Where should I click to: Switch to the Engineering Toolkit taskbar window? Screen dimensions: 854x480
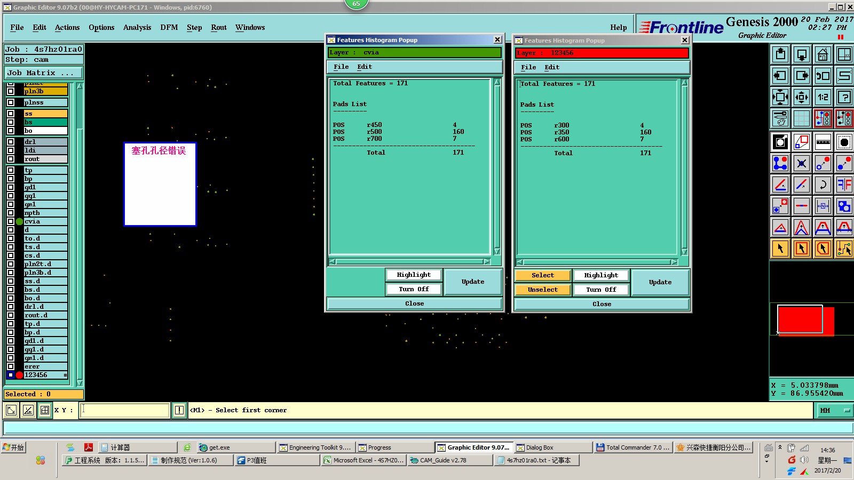click(x=315, y=447)
